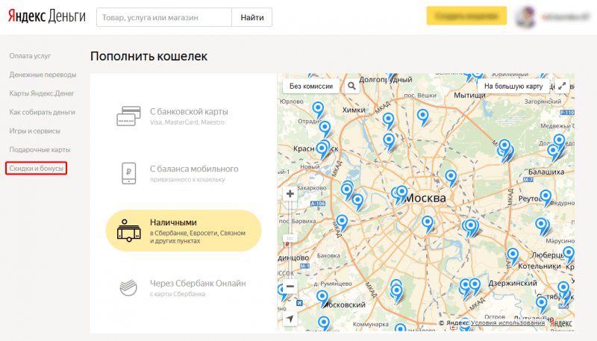Open Условия использования link on map

[x=508, y=323]
